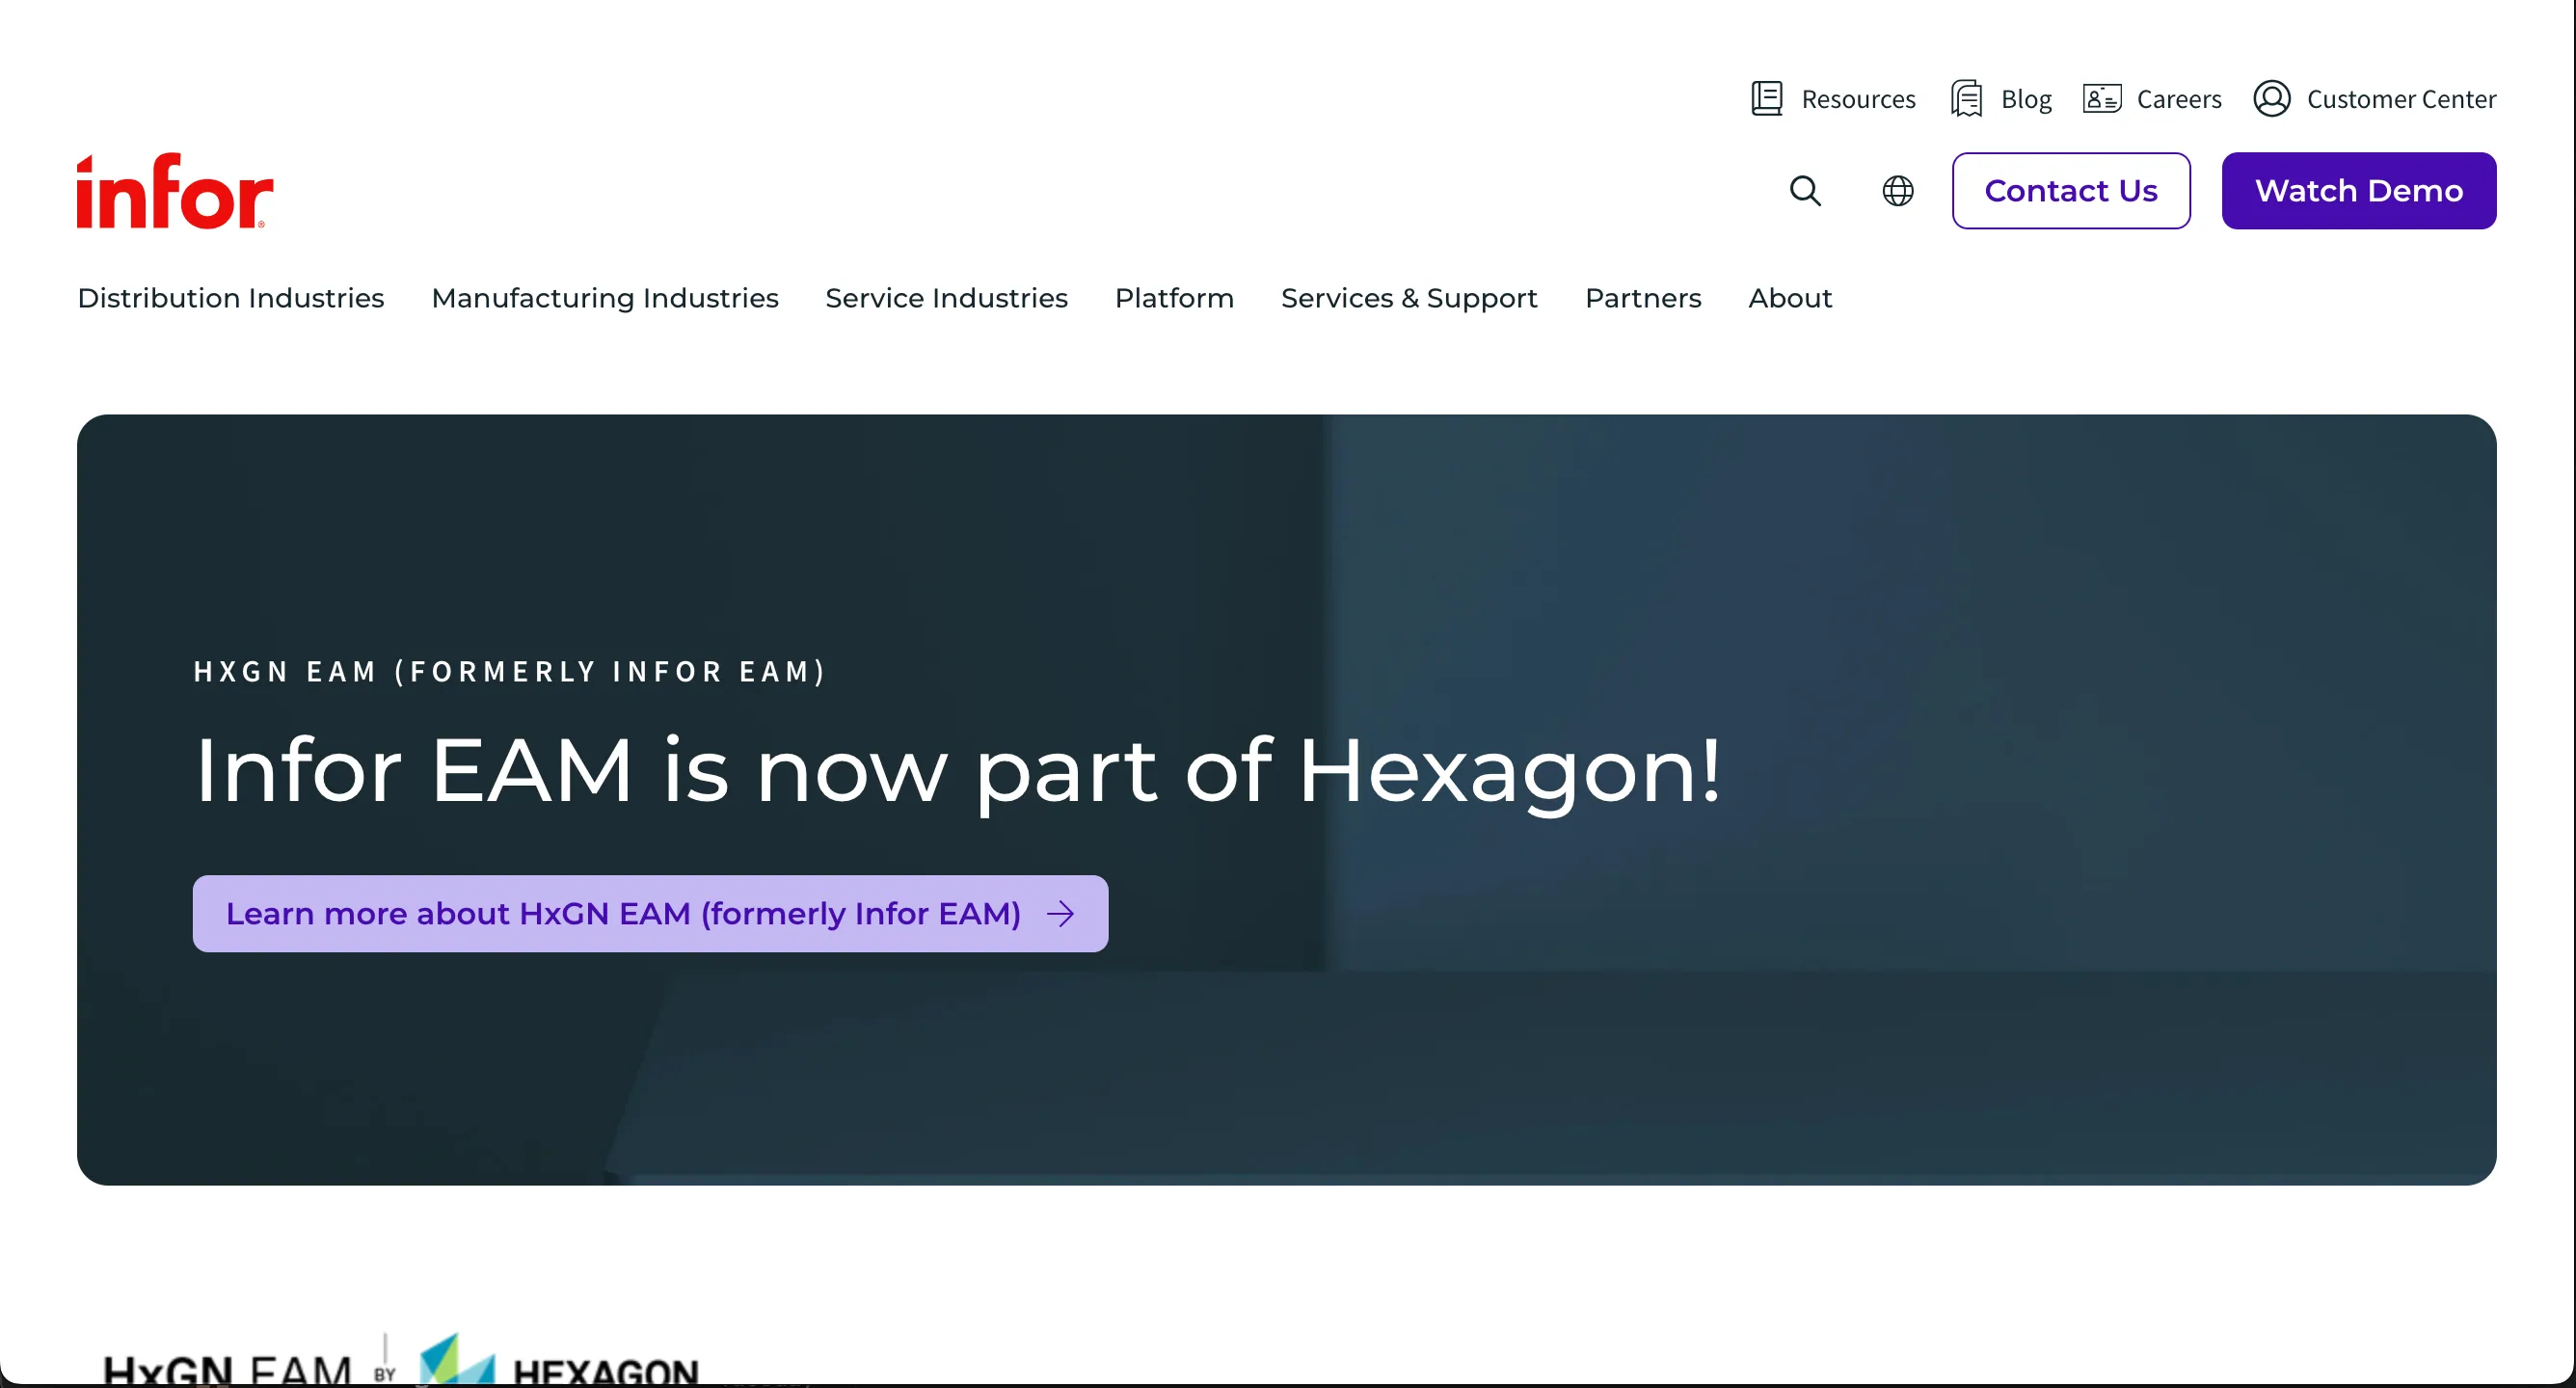Open the Partners menu item
The height and width of the screenshot is (1388, 2576).
point(1642,298)
